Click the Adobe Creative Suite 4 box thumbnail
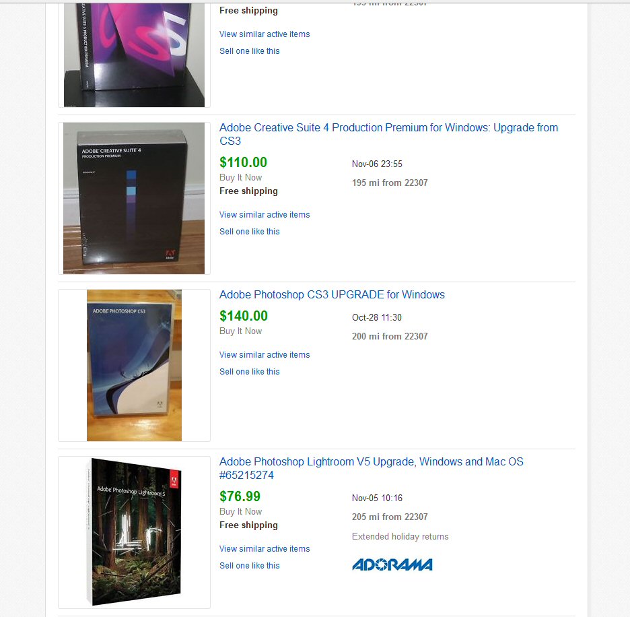Image resolution: width=630 pixels, height=617 pixels. tap(134, 198)
